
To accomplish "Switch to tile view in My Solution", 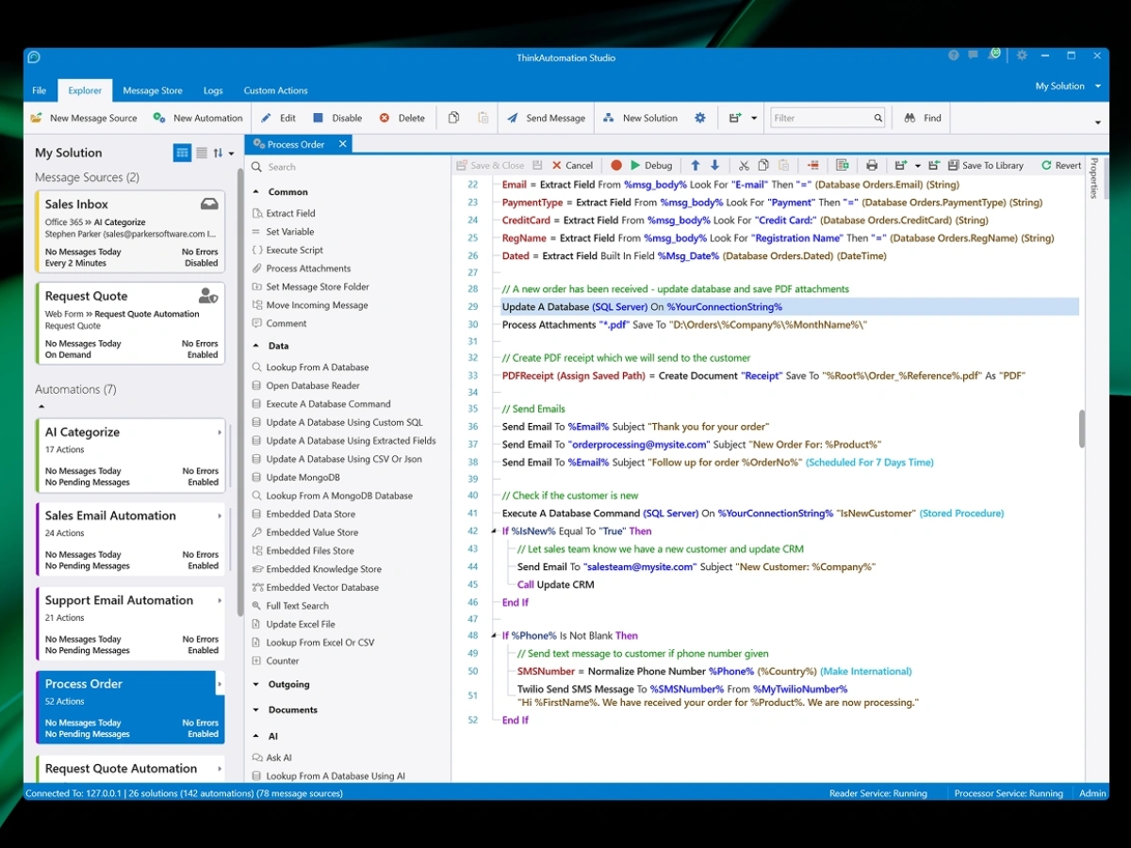I will [182, 153].
